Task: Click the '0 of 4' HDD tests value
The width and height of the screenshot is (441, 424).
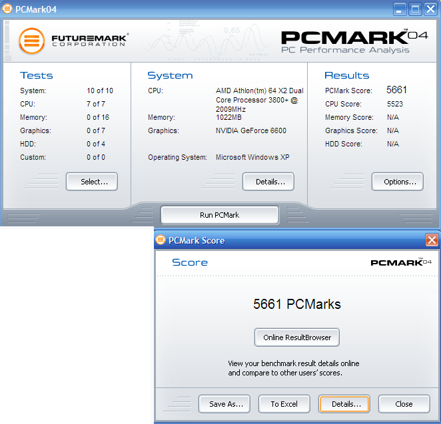Action: tap(96, 144)
